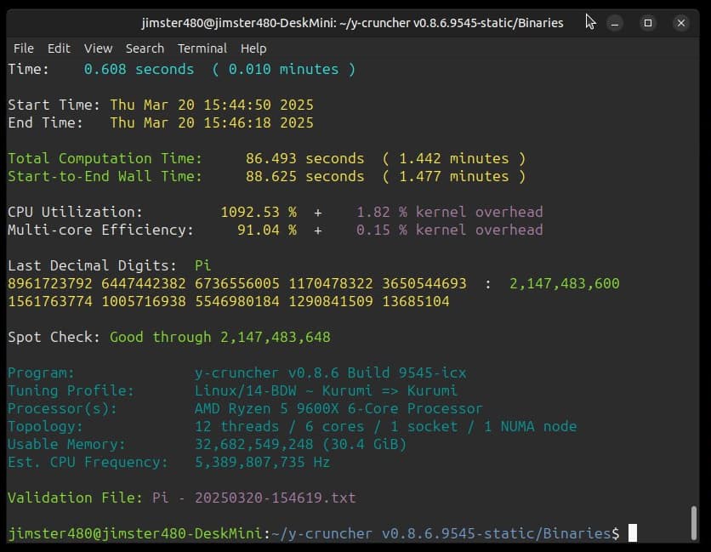This screenshot has height=552, width=711.
Task: Maximize the terminal window
Action: [x=648, y=23]
